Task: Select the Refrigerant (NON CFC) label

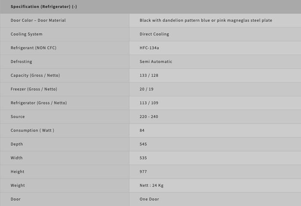Action: 34,48
